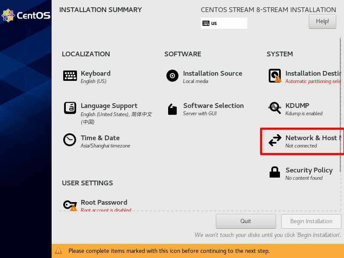344x258 pixels.
Task: Open the KDUMP magnifier icon
Action: pyautogui.click(x=274, y=108)
